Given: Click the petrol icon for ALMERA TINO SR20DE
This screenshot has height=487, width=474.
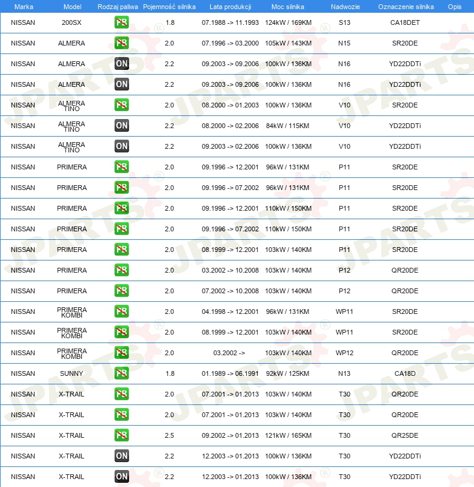Looking at the screenshot, I should click(121, 105).
